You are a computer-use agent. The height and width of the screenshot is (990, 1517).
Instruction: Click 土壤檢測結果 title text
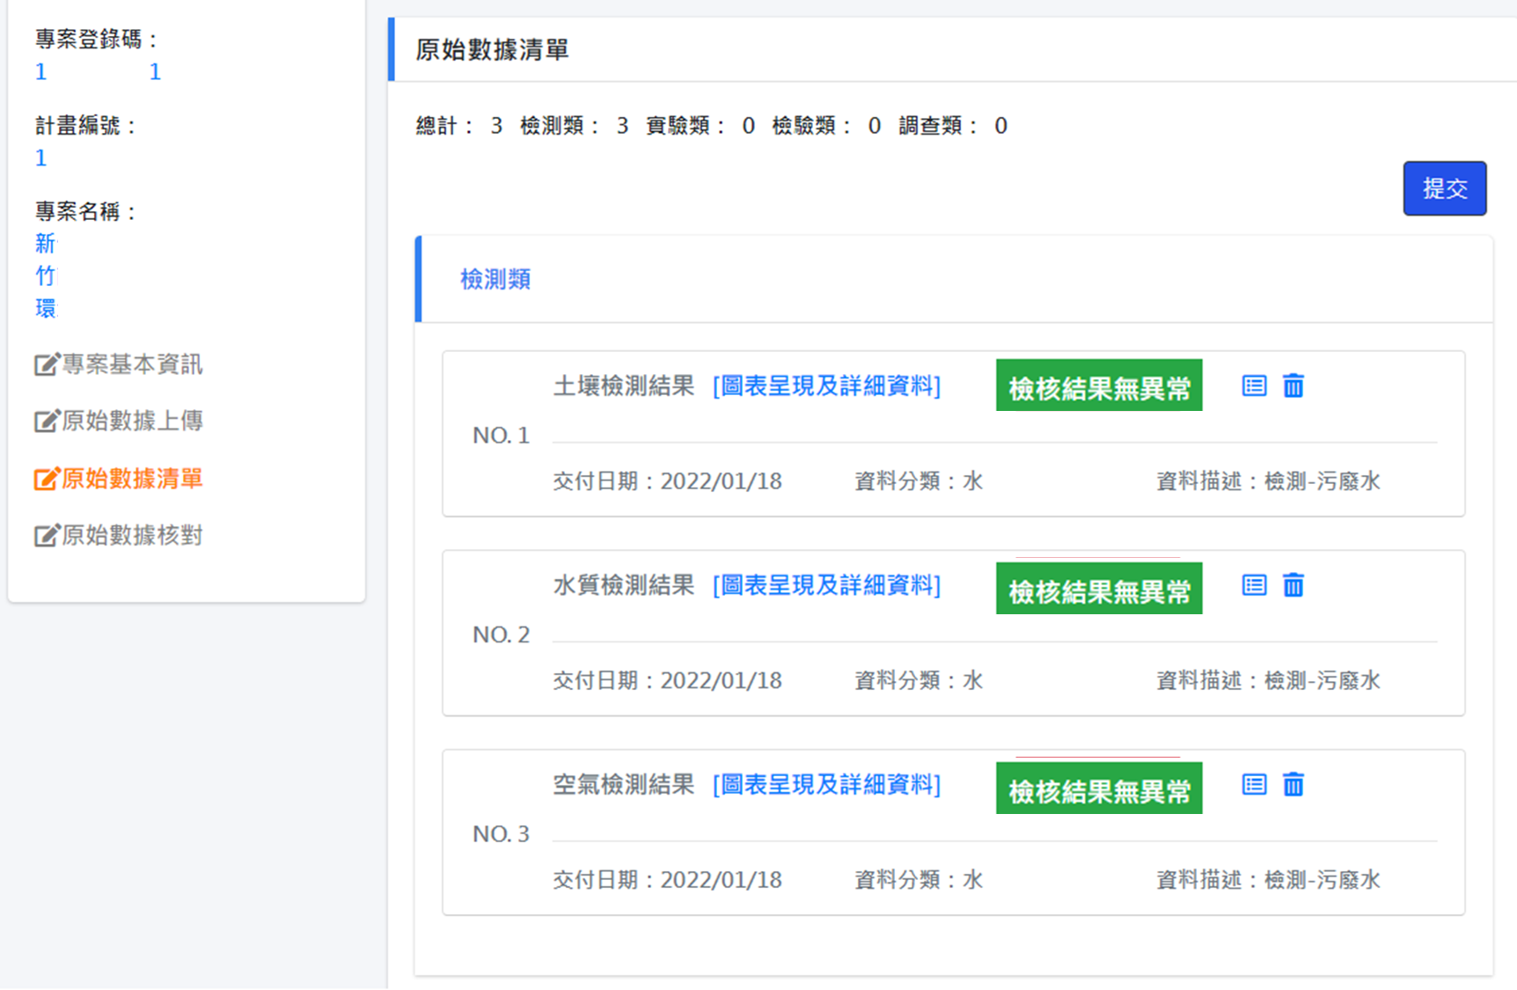[x=624, y=385]
